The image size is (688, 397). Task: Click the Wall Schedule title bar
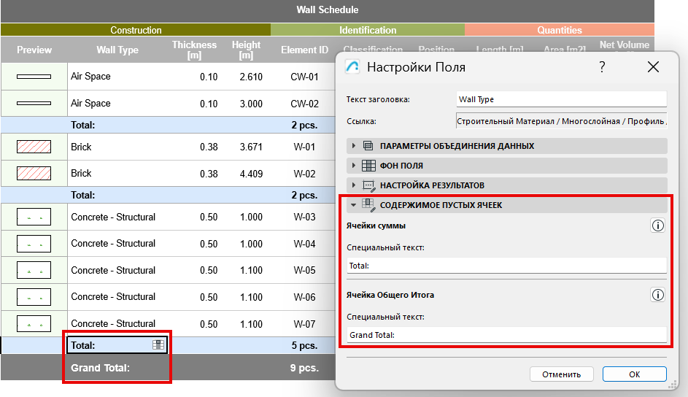(x=328, y=10)
